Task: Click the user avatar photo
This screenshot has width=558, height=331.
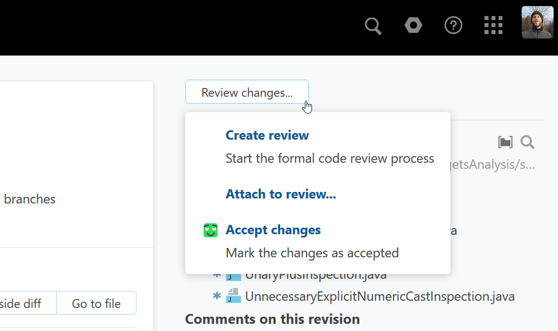Action: pos(537,23)
